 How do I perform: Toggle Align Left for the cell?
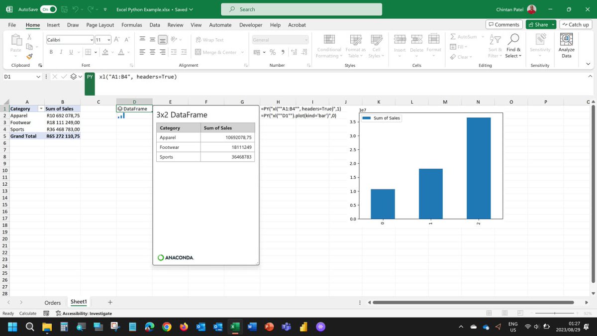tap(142, 52)
